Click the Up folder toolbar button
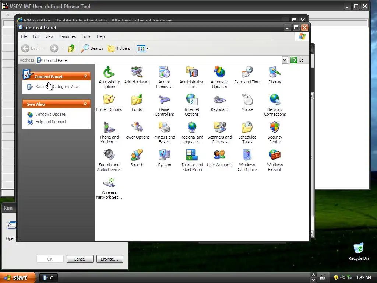The width and height of the screenshot is (377, 283). coord(72,48)
